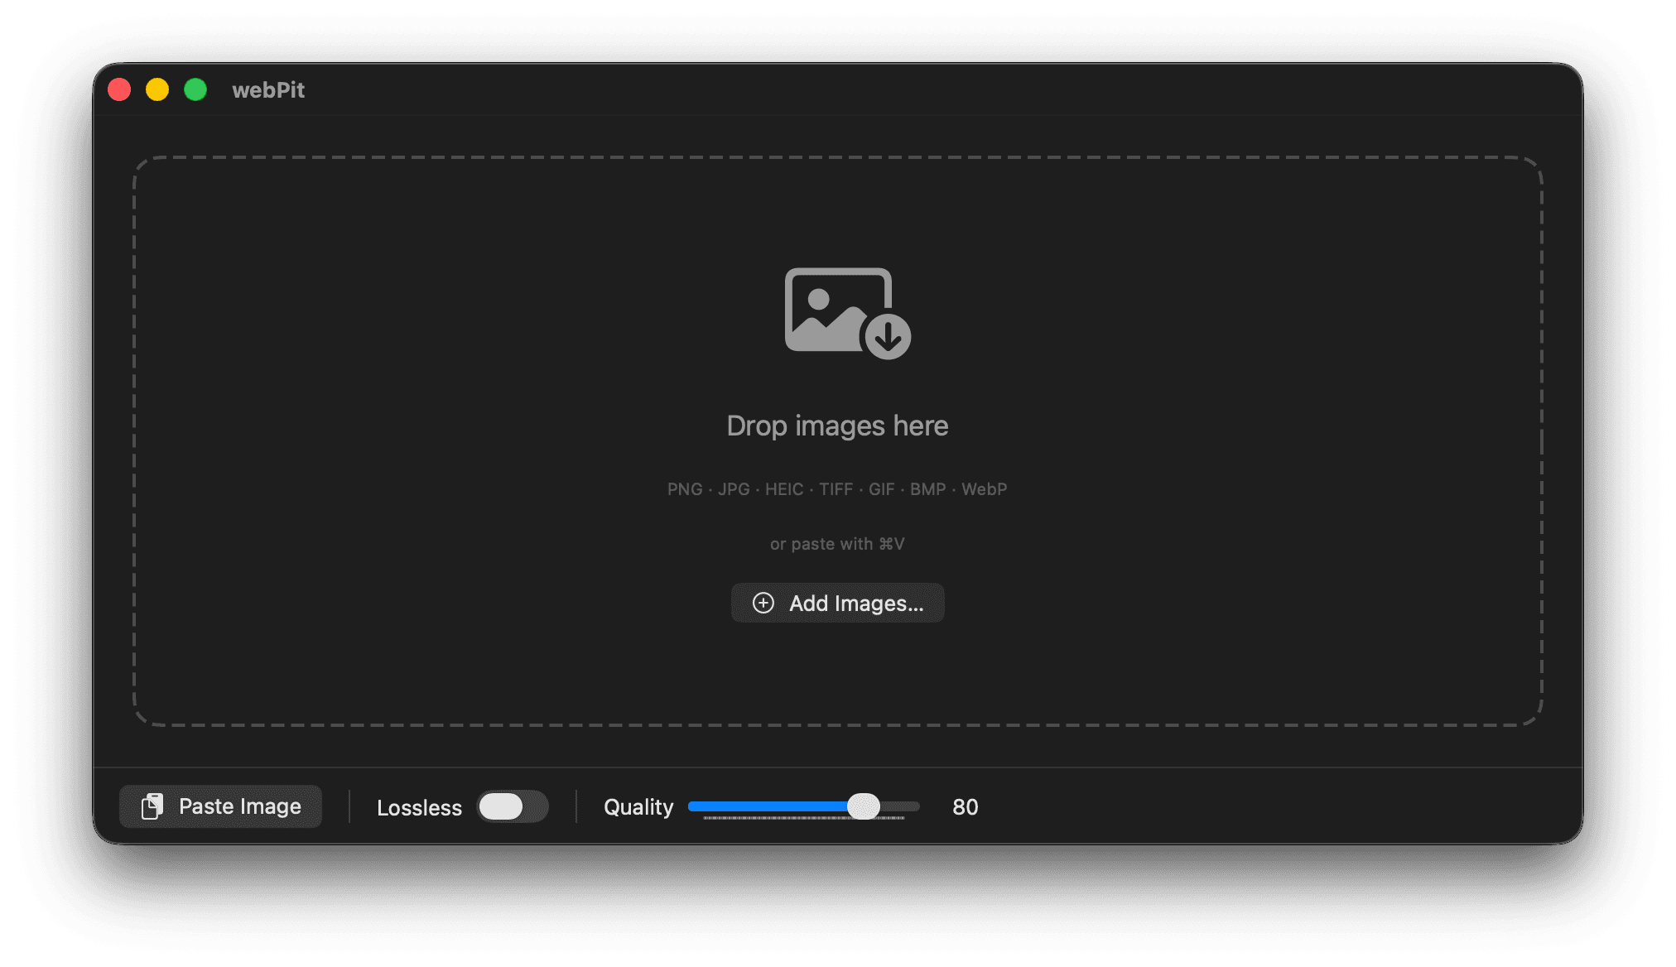Click the Paste Image button

coord(220,806)
